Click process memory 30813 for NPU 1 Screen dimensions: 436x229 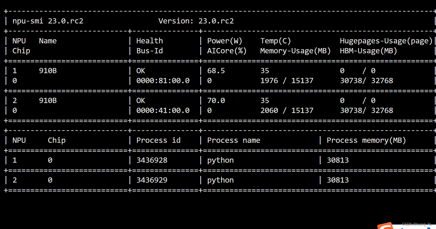pyautogui.click(x=338, y=160)
